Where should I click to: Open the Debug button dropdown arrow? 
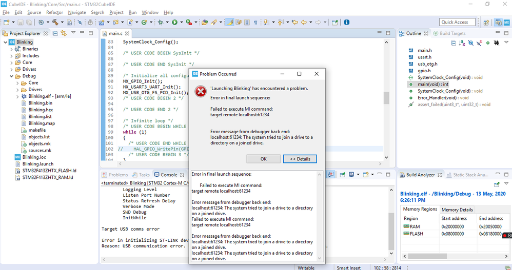click(x=167, y=22)
